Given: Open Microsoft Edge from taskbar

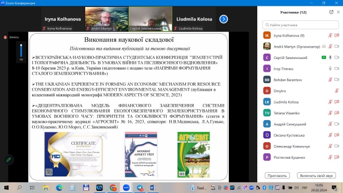Looking at the screenshot, I should pos(59,188).
